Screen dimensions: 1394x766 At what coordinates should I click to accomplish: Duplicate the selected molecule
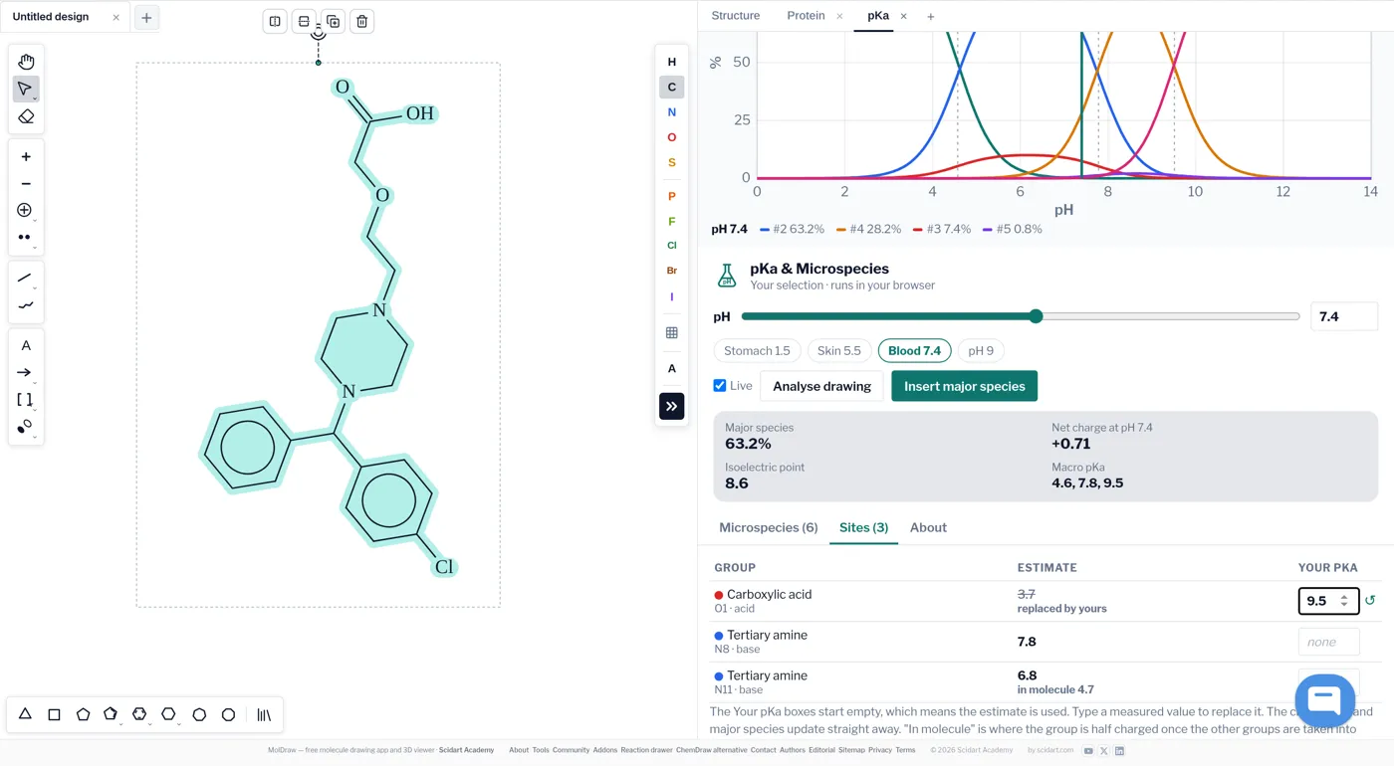point(333,21)
